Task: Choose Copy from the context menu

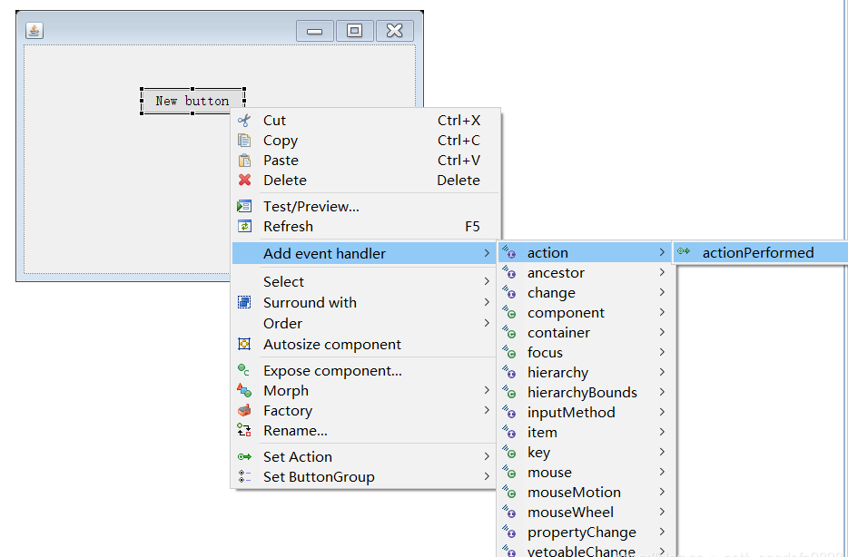Action: [x=364, y=141]
